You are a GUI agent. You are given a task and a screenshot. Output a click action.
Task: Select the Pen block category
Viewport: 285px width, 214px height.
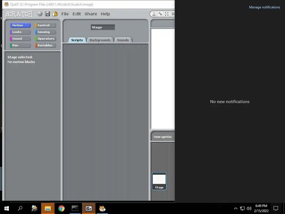[x=20, y=45]
